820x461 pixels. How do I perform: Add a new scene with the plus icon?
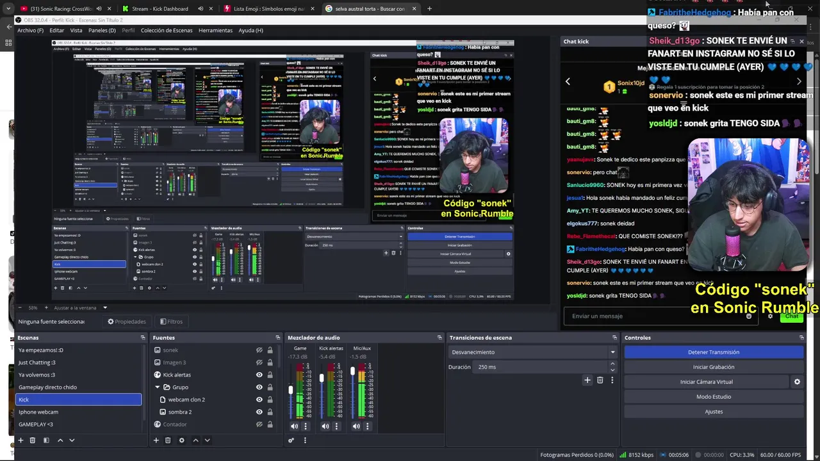pyautogui.click(x=20, y=440)
